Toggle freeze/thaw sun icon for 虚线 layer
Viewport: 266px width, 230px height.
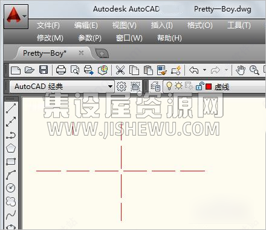click(178, 86)
